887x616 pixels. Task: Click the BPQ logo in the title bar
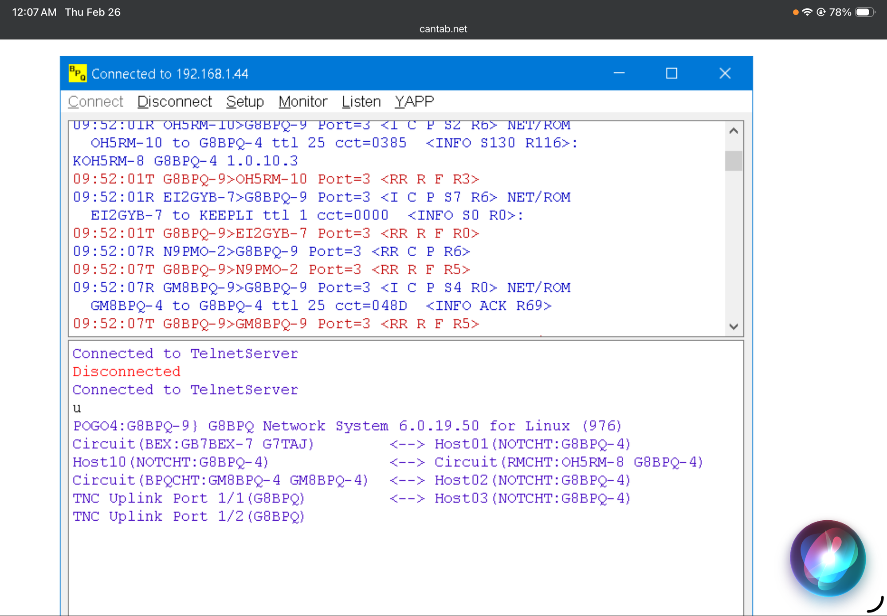click(x=77, y=73)
